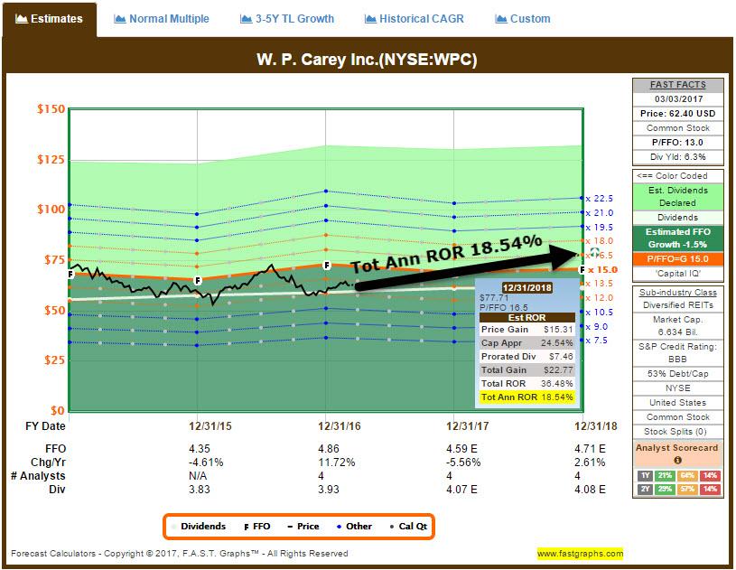
Task: Click the 'Total Gain $22.77' row
Action: tap(527, 370)
